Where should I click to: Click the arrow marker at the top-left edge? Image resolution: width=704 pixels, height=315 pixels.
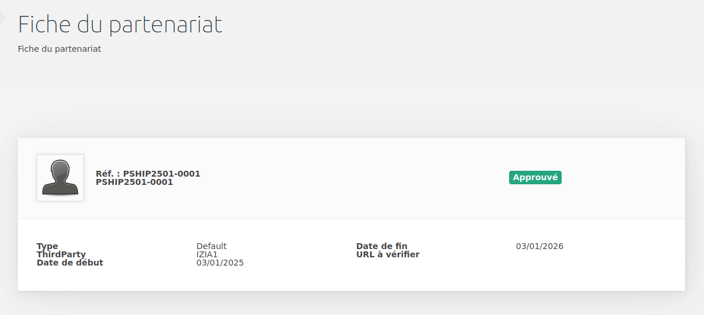point(2,18)
